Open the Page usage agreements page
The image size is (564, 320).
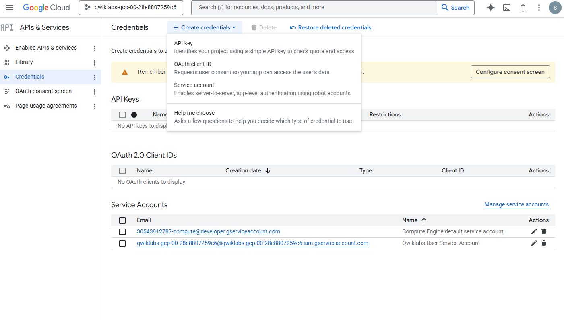tap(46, 106)
